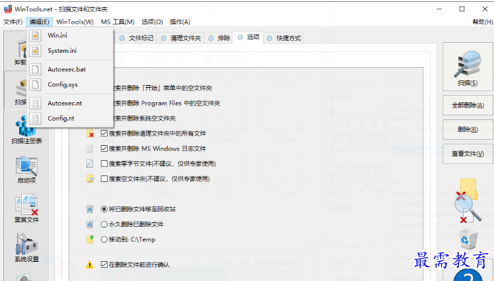
Task: Switch to the 快捷方式 tab
Action: click(284, 38)
